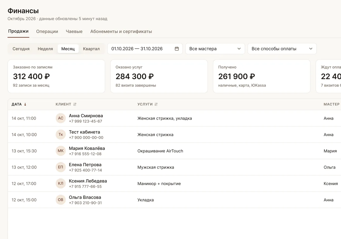This screenshot has width=341, height=239.
Task: Select the Квартал period filter
Action: pos(91,49)
